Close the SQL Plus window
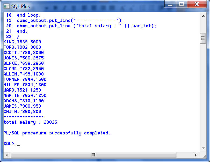 pyautogui.click(x=197, y=4)
